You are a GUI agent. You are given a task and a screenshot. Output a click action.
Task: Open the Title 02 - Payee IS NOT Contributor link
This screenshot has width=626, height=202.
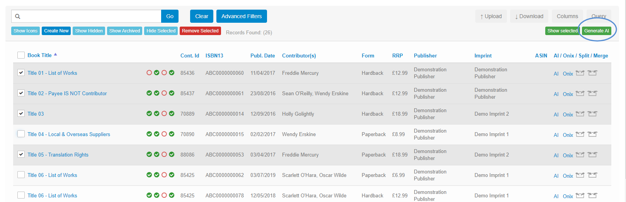click(x=67, y=93)
